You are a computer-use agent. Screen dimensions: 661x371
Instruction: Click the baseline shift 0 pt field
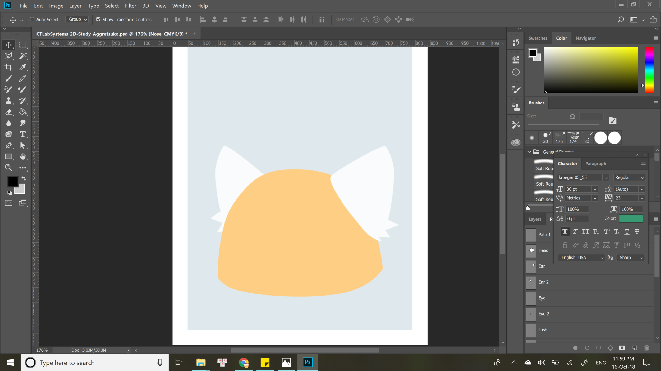tap(577, 219)
